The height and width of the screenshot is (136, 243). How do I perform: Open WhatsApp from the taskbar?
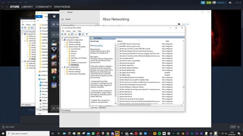click(x=93, y=133)
